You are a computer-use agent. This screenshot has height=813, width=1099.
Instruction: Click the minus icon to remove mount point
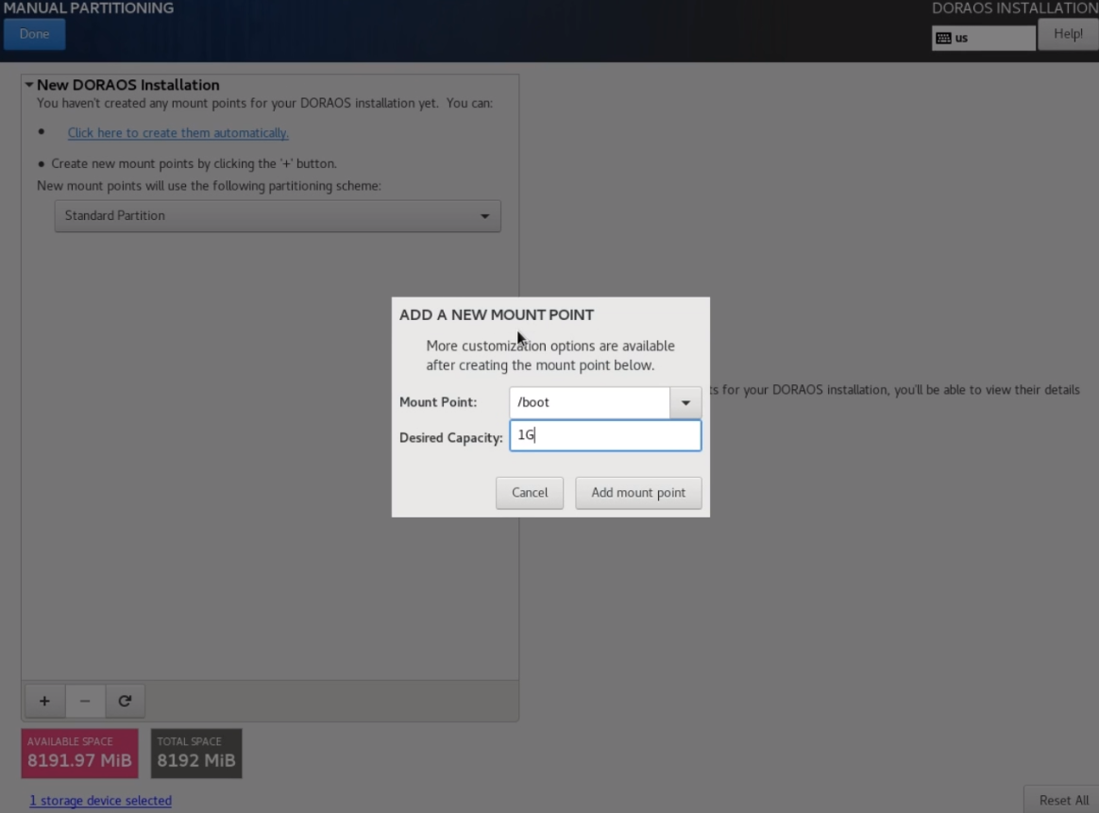tap(85, 701)
